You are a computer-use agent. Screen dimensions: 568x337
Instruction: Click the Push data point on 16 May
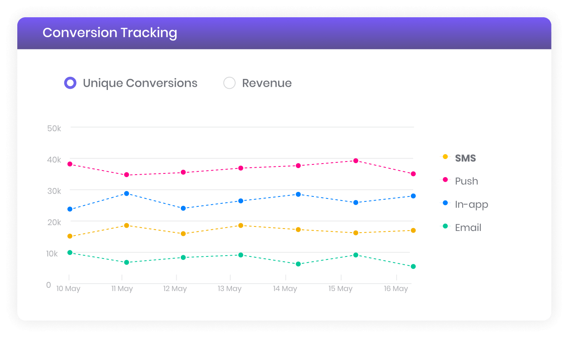413,174
